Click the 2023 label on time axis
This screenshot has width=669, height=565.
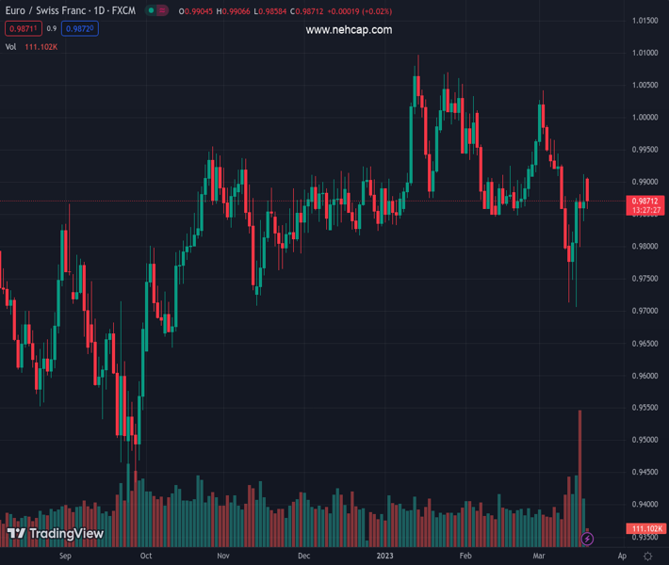tap(383, 557)
